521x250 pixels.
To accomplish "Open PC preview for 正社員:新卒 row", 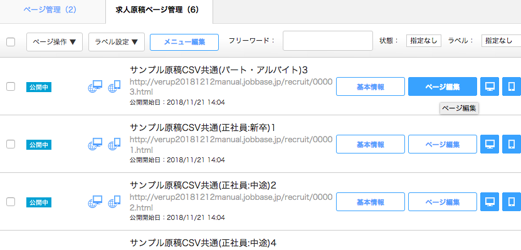I will (490, 144).
